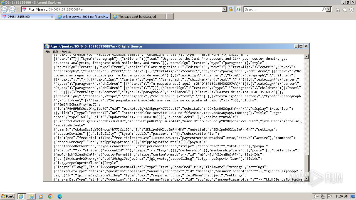
Task: Click the Action Center flag icon
Action: pyautogui.click(x=330, y=196)
